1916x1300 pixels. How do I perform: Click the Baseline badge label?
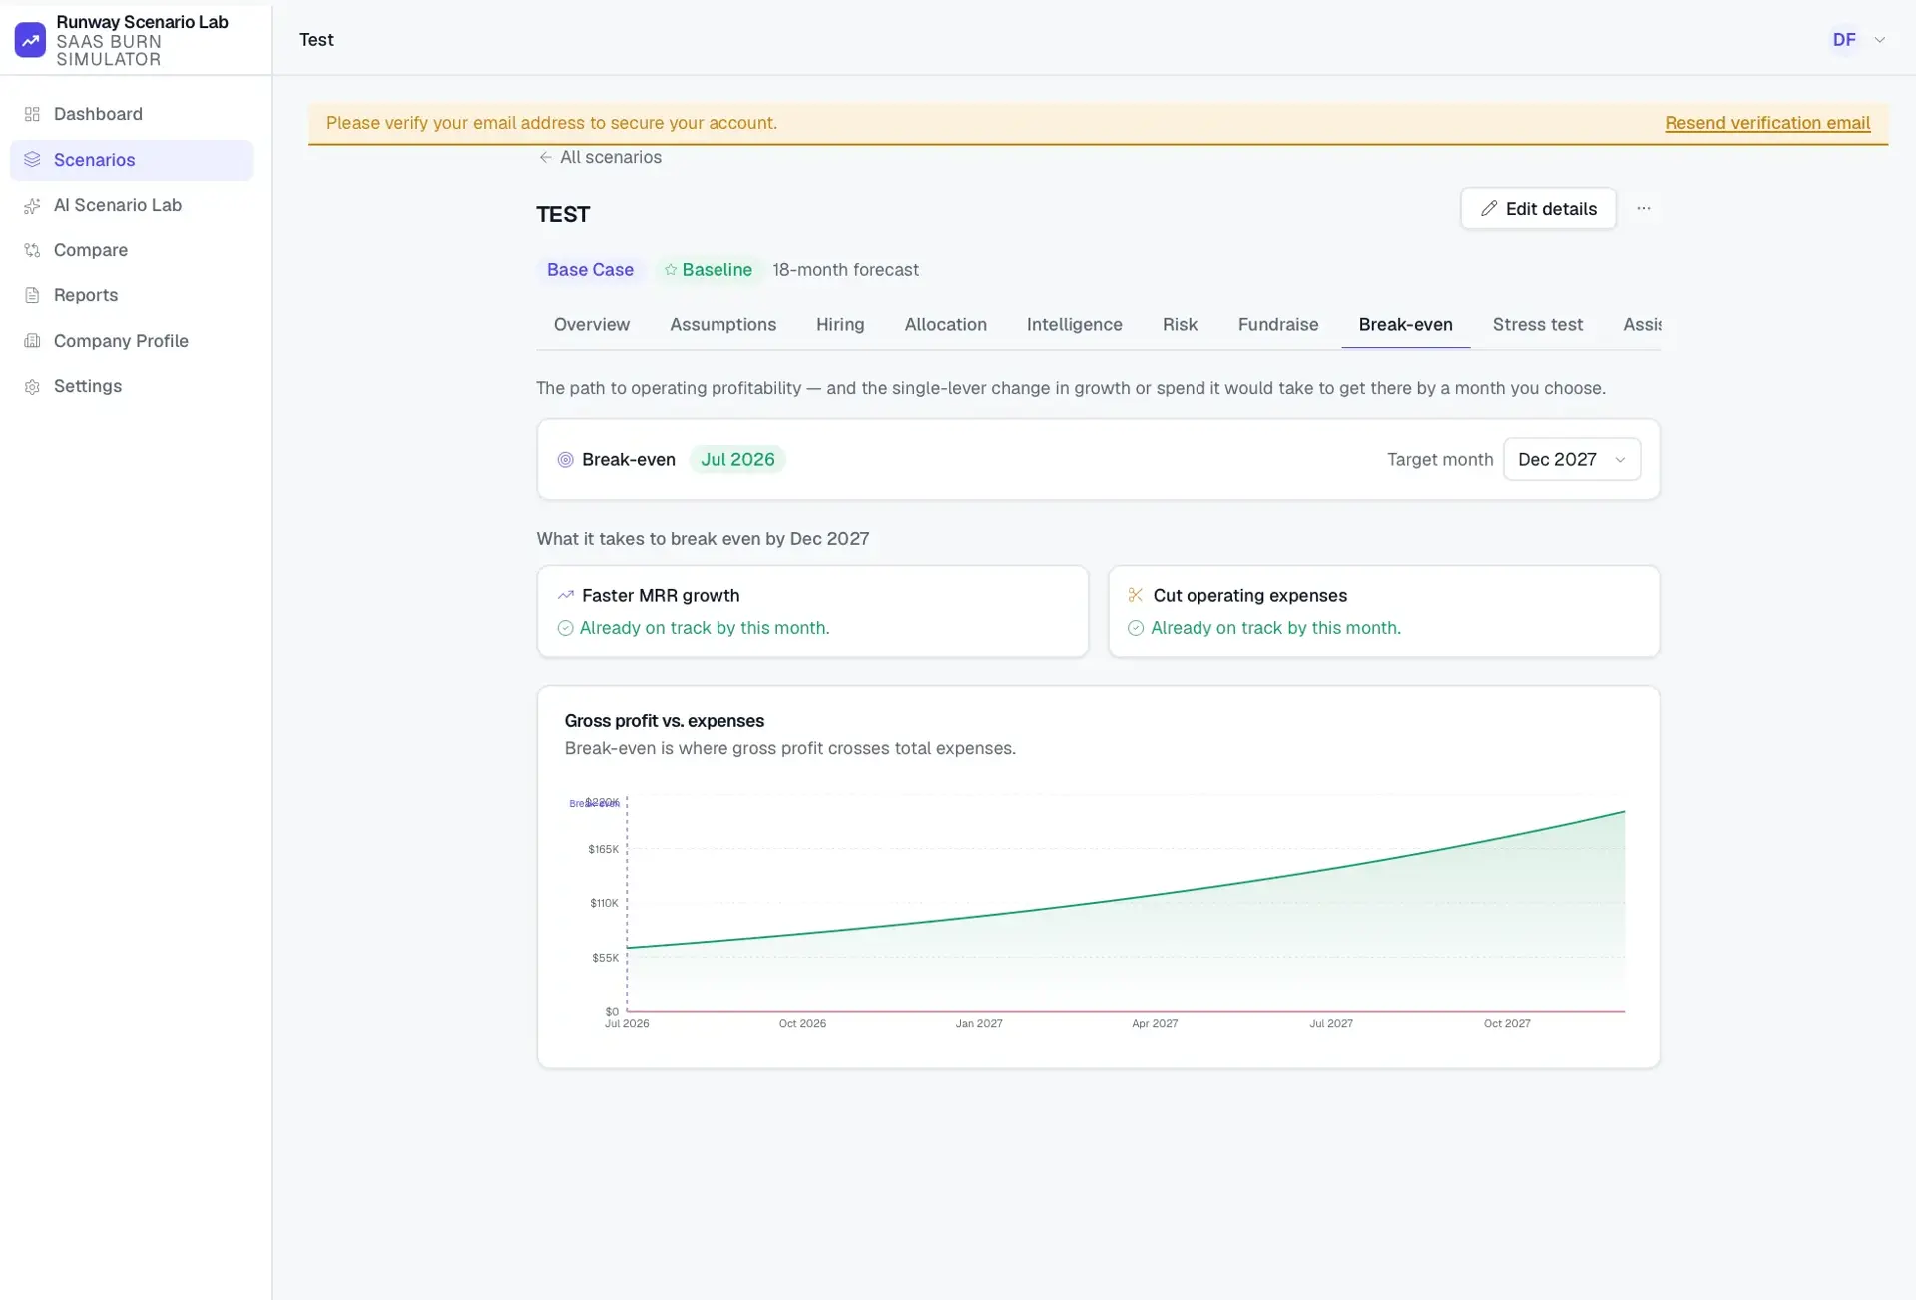click(709, 270)
